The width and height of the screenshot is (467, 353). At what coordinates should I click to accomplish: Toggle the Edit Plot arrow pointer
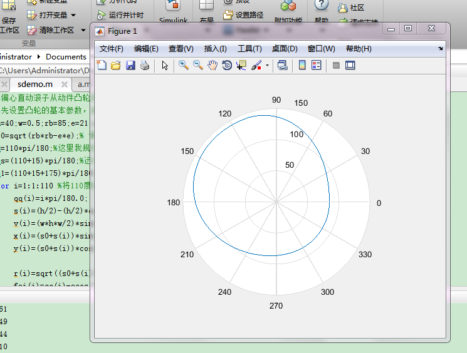(165, 65)
